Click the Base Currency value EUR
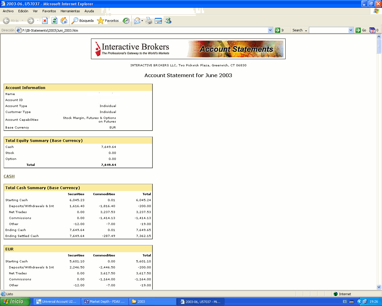 (113, 128)
